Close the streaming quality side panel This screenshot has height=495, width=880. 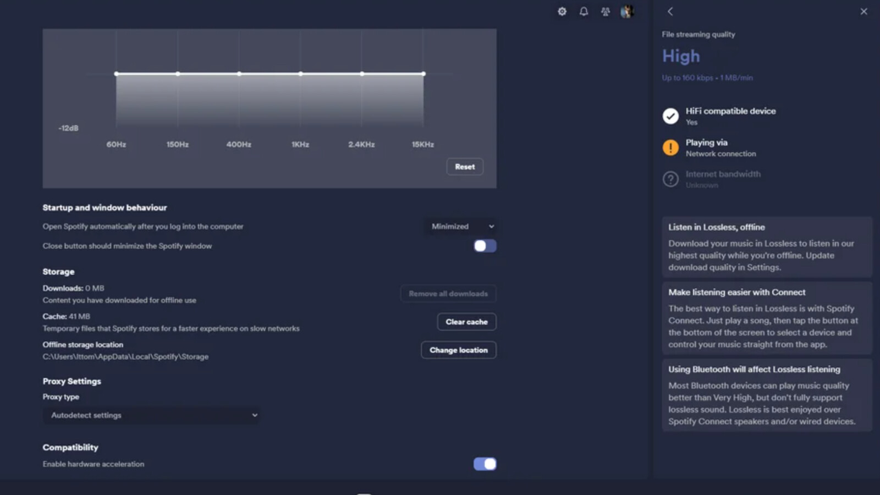864,12
